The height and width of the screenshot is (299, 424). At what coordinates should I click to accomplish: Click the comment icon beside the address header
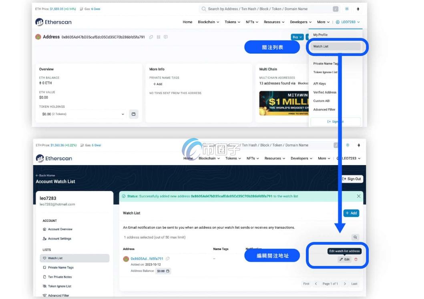[x=166, y=37]
